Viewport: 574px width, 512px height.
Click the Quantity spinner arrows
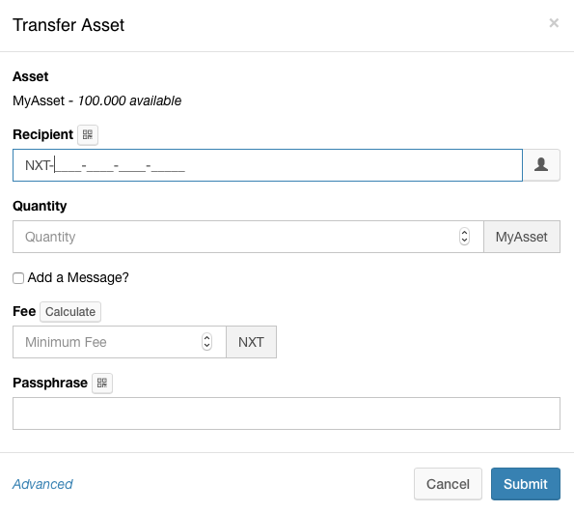coord(464,237)
